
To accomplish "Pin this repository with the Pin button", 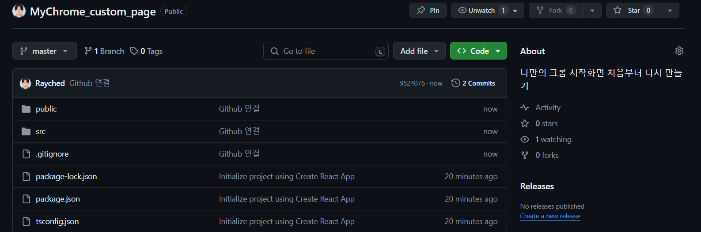I will coord(428,11).
